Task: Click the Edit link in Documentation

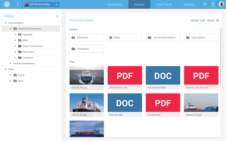Action: pyautogui.click(x=203, y=21)
